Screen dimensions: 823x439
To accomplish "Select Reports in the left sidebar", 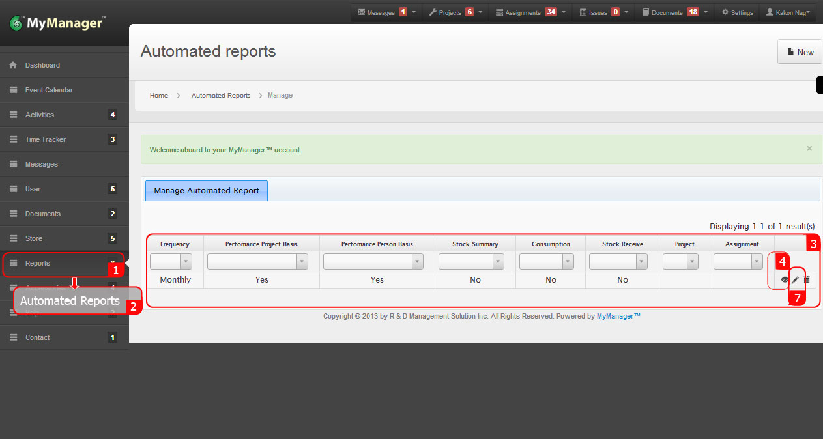I will [37, 263].
